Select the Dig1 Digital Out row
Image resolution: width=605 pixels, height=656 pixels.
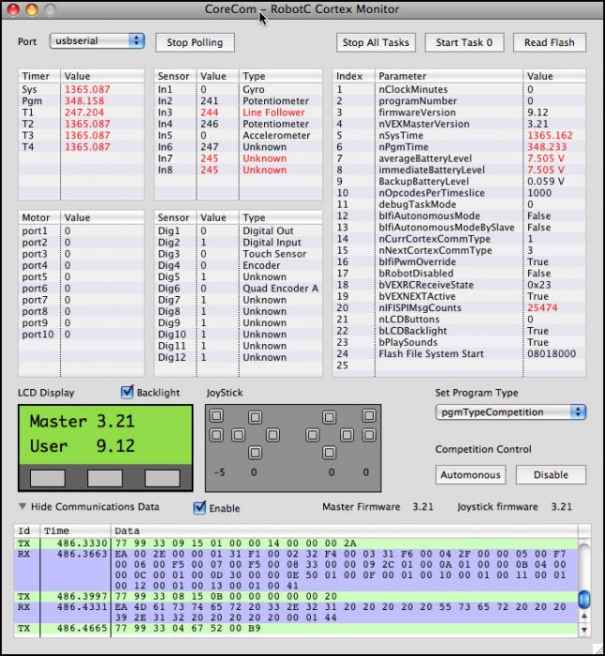238,231
